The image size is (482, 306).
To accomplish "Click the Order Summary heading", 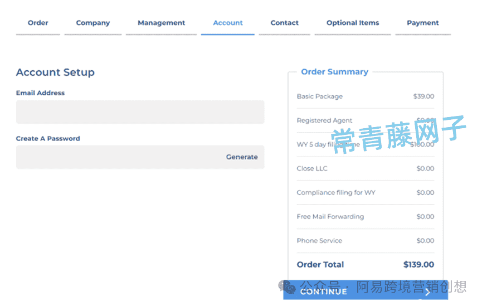I will 334,72.
